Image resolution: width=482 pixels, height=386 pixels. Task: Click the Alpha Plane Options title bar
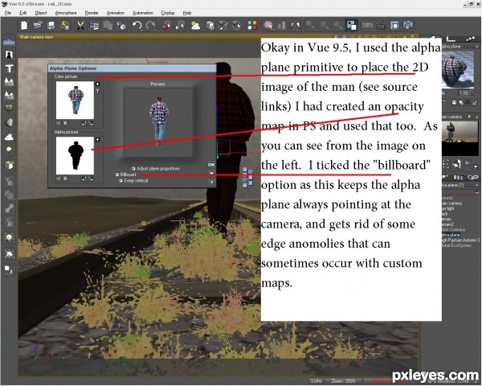(133, 68)
